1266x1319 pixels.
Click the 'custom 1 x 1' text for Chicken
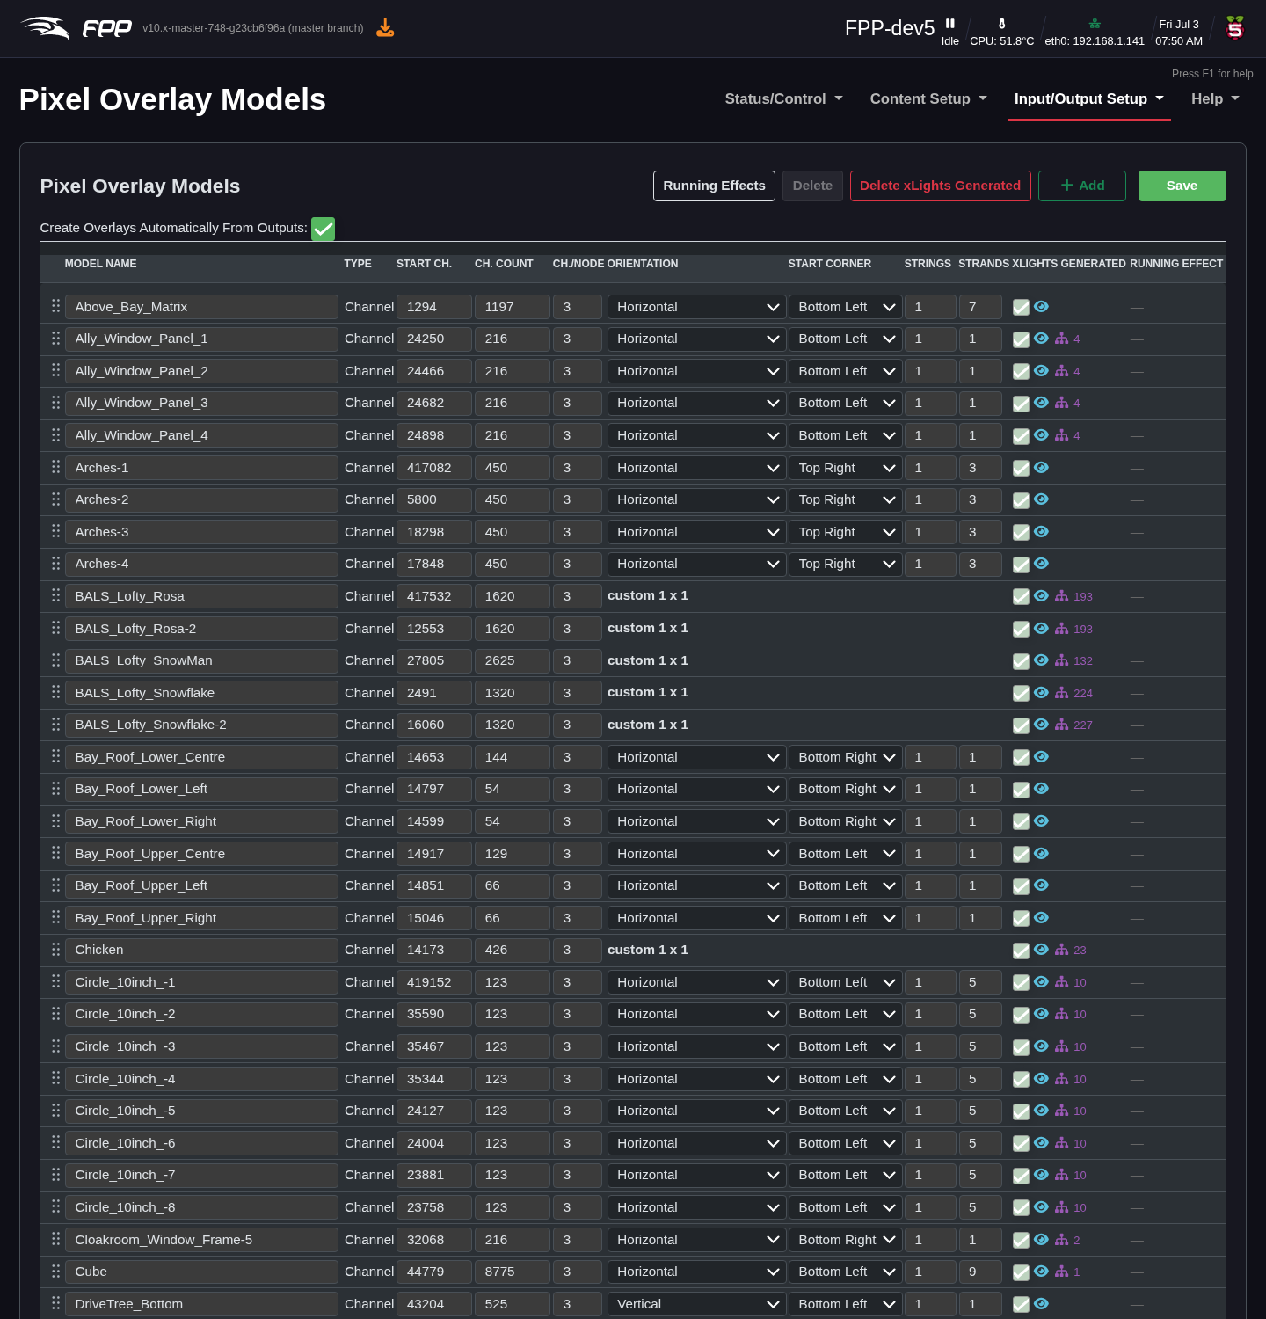point(648,950)
